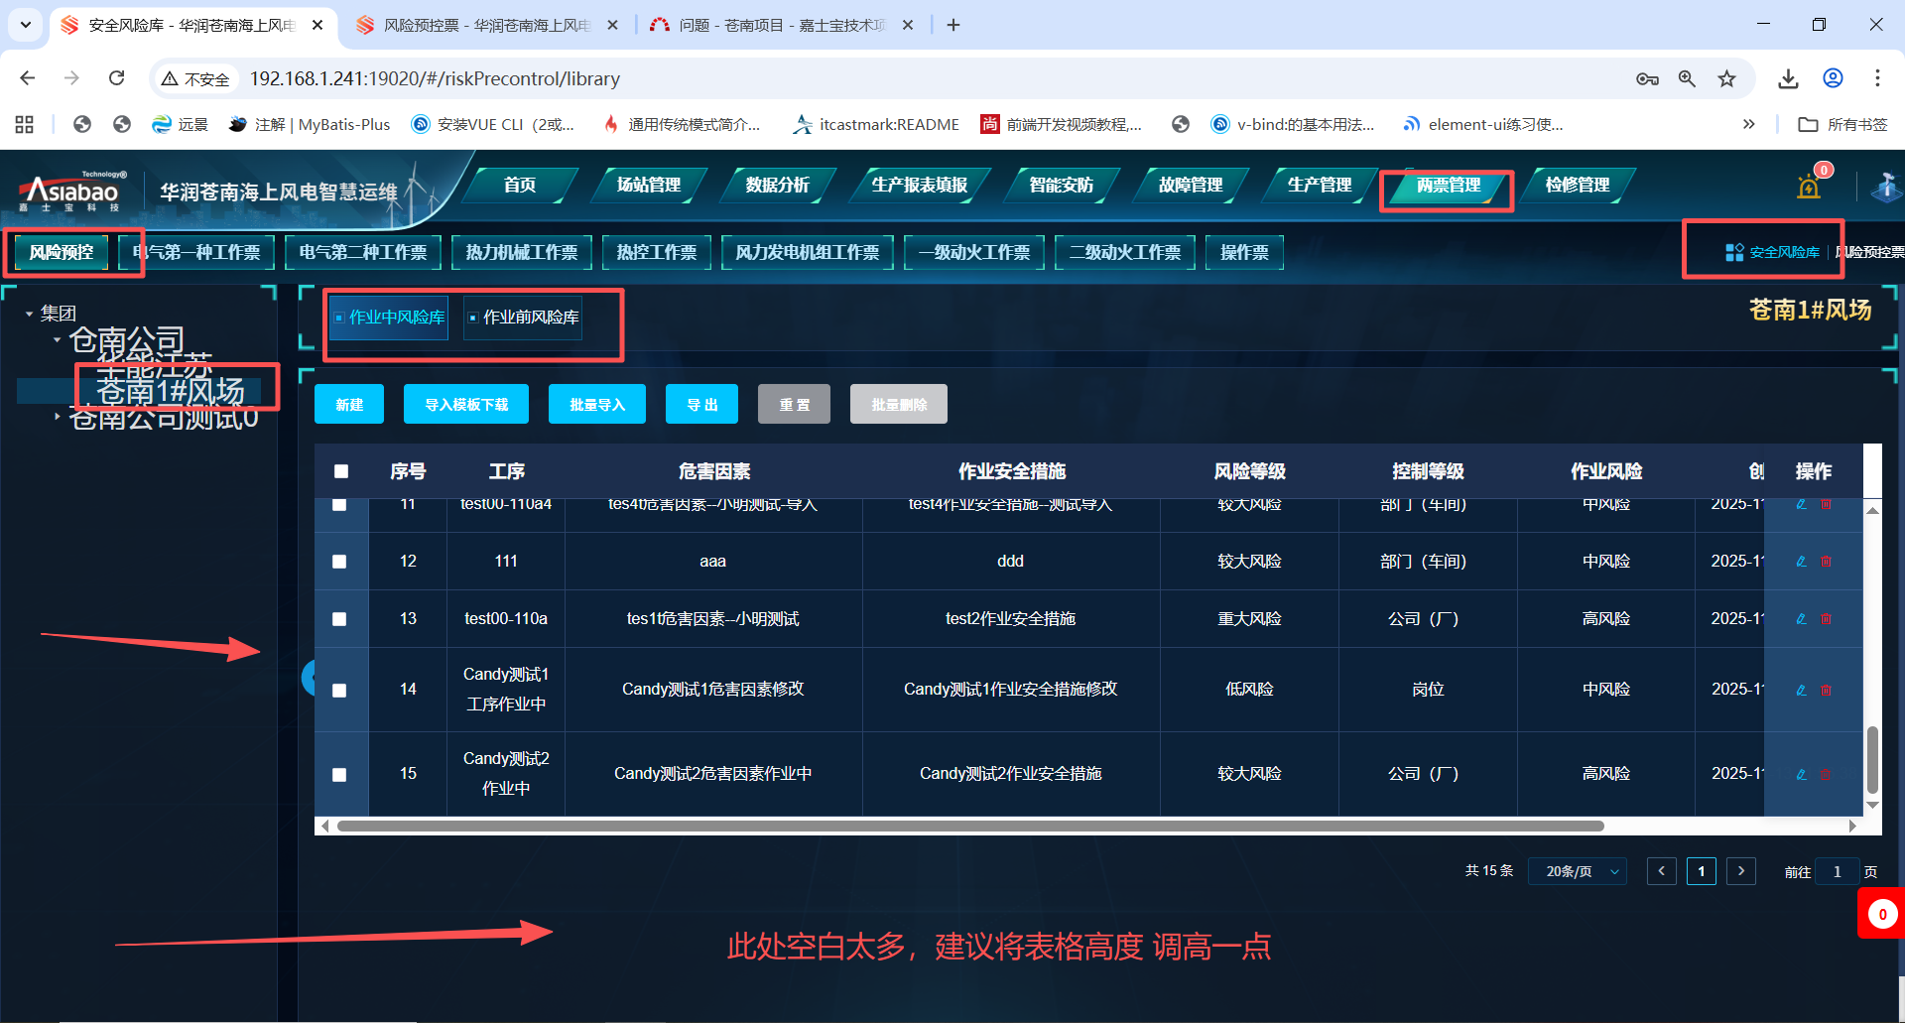
Task: Select the checkbox for row 15
Action: coord(339,775)
